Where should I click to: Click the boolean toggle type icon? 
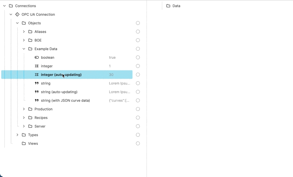(x=37, y=58)
